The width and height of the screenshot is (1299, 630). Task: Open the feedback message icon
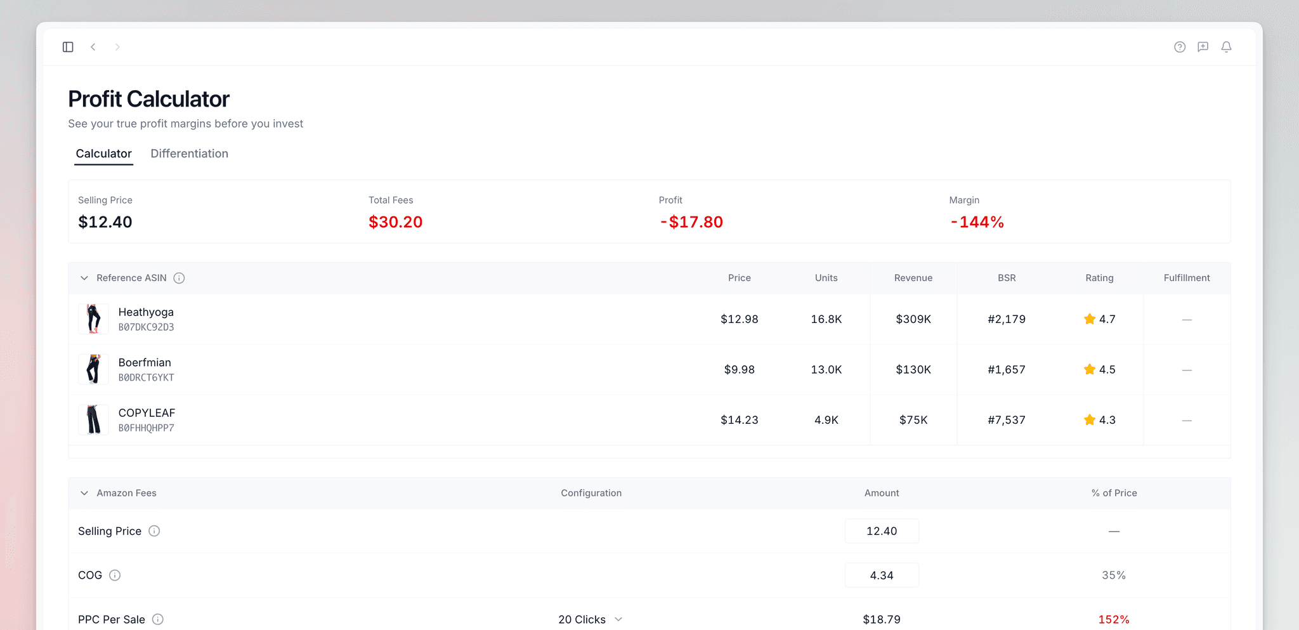[1203, 47]
